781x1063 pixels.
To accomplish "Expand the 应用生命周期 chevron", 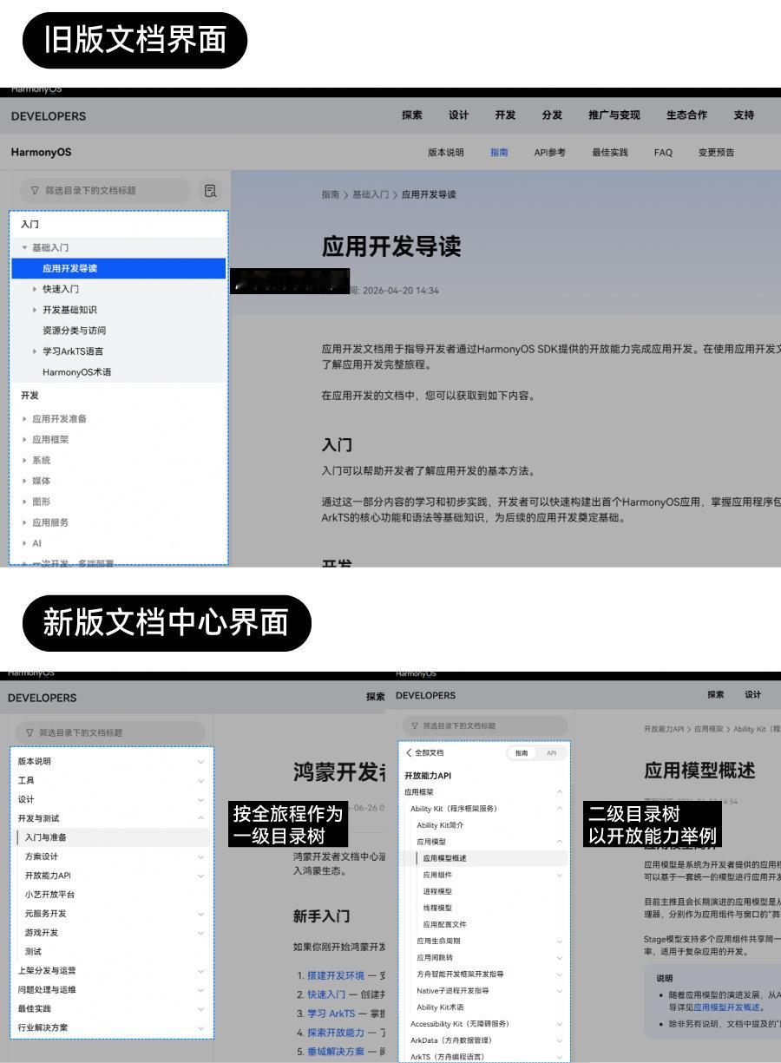I will (x=560, y=942).
